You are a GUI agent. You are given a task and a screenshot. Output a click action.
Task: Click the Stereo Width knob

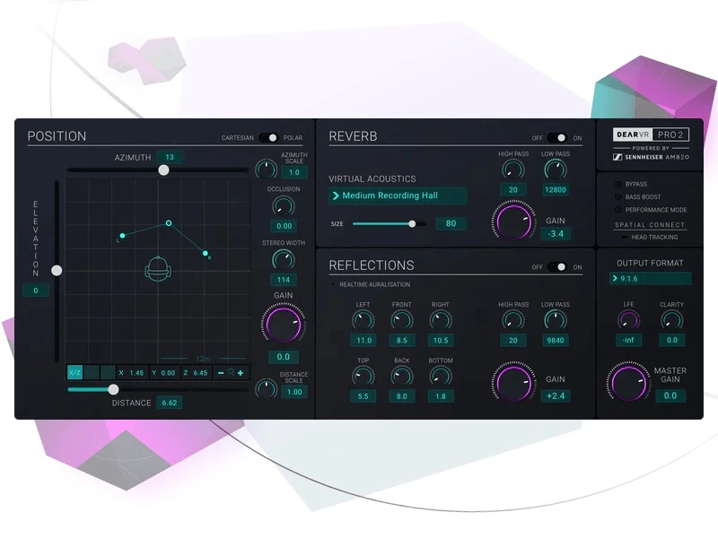[284, 260]
